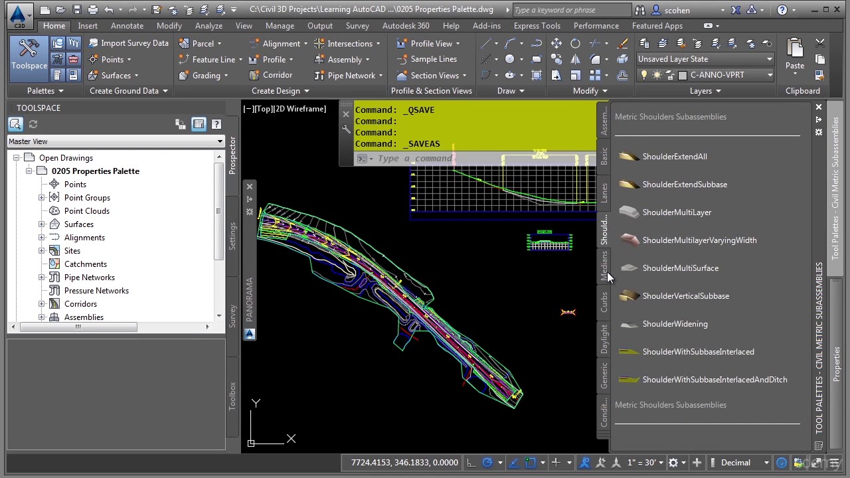Expand the Pipe Networks tree node
The width and height of the screenshot is (850, 478).
coord(42,278)
